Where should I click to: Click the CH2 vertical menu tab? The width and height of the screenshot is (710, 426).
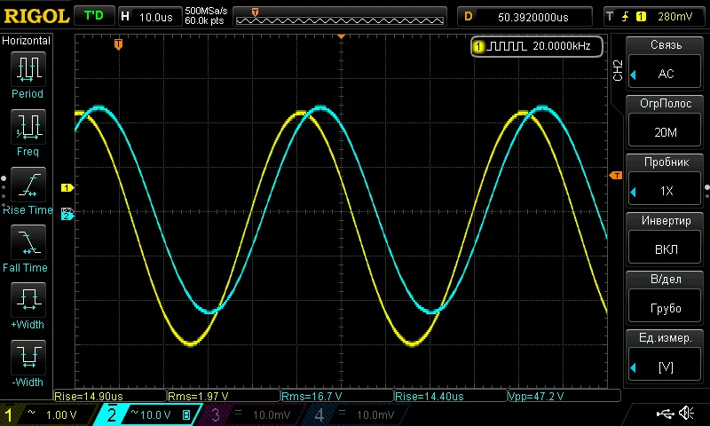pyautogui.click(x=618, y=71)
